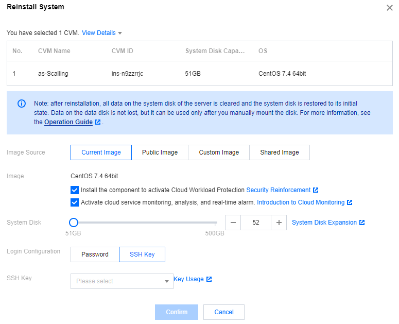The width and height of the screenshot is (399, 324).
Task: Close the Reinstall System dialog
Action: pyautogui.click(x=390, y=8)
